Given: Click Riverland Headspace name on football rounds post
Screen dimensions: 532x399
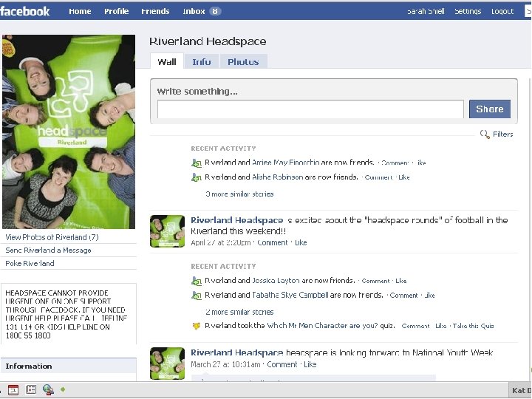Looking at the screenshot, I should click(x=237, y=220).
